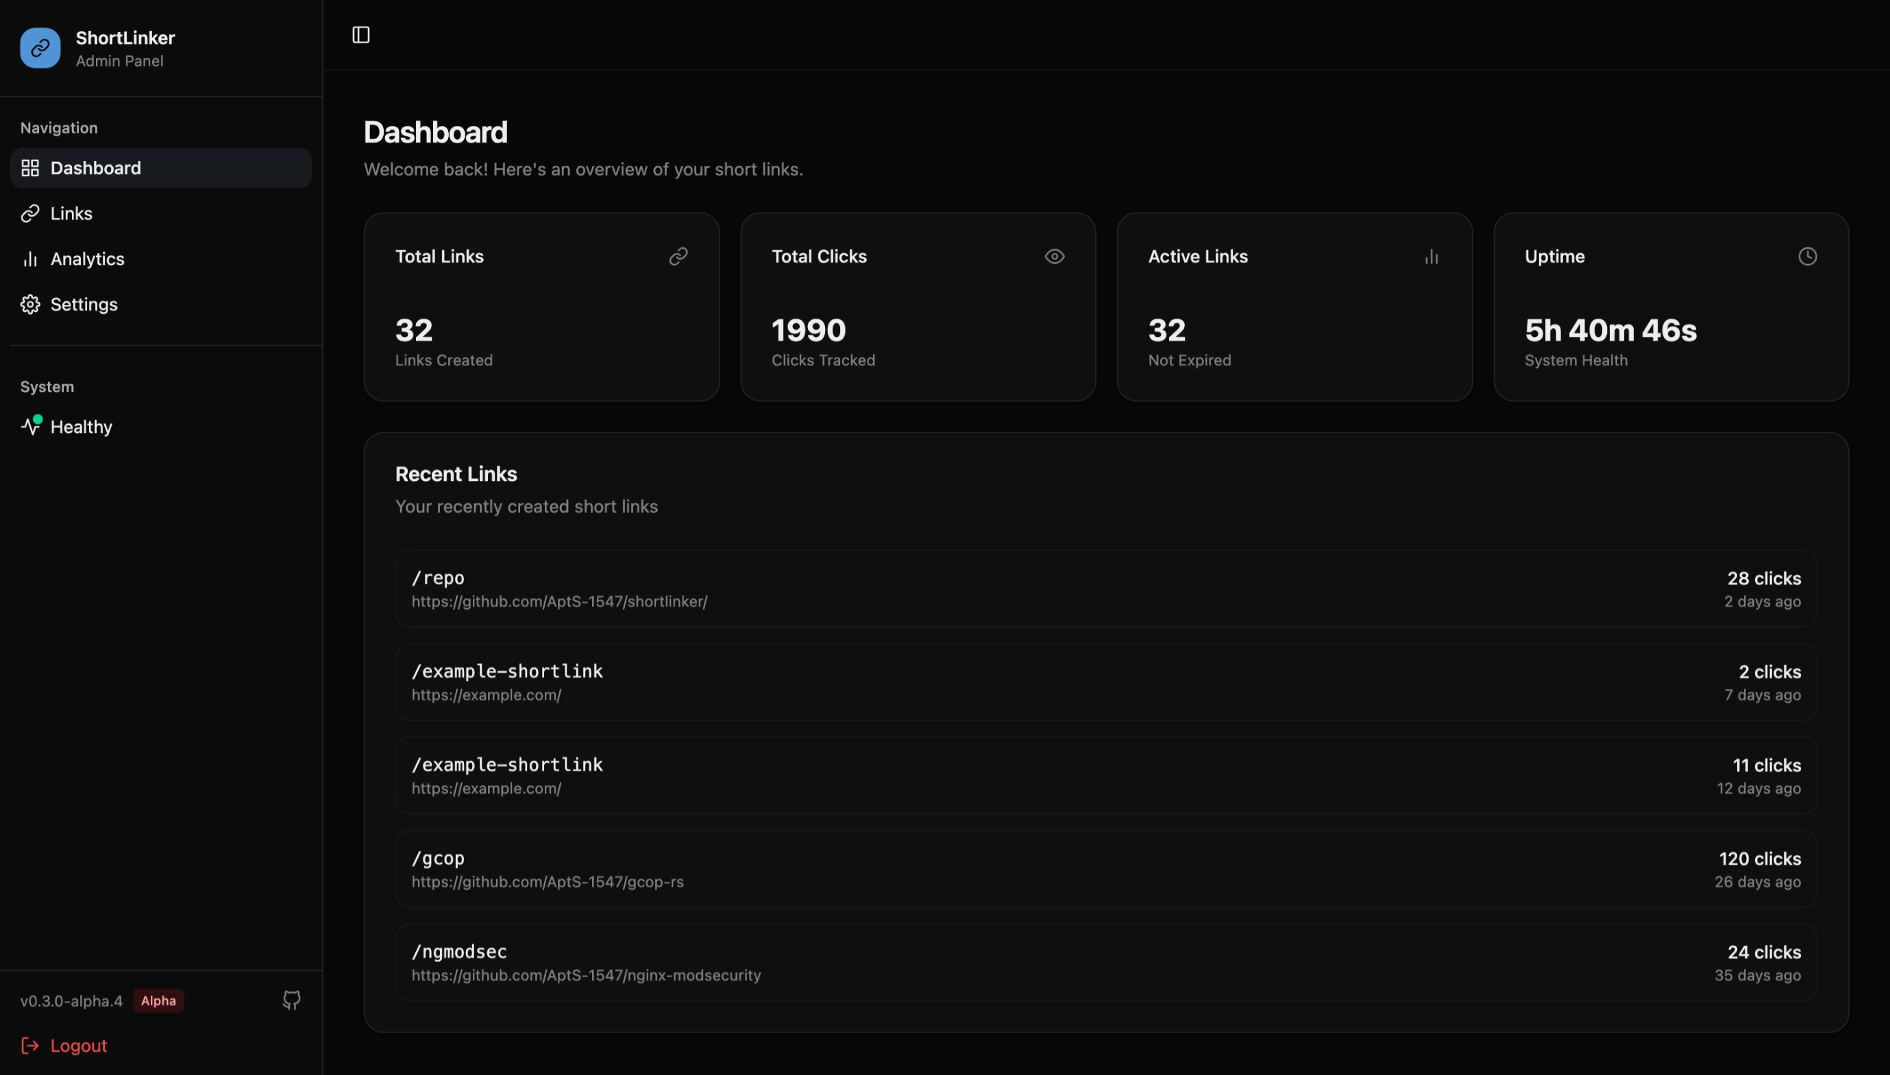Screen dimensions: 1890x1075
Task: Click the eye icon on Total Clicks card
Action: click(1055, 256)
